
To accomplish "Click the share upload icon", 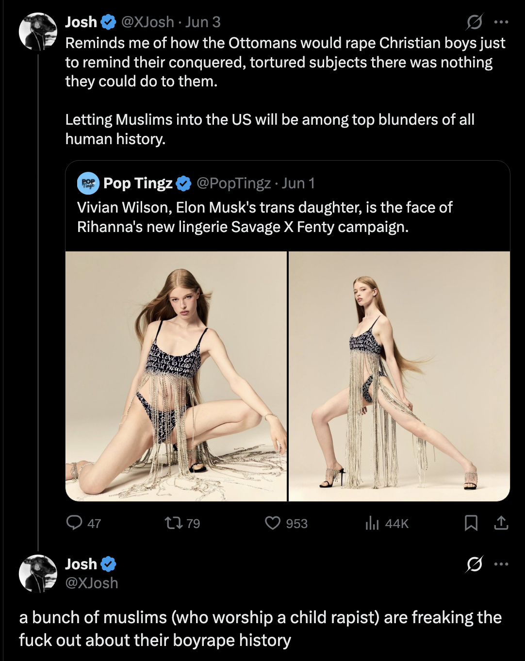I will click(501, 523).
